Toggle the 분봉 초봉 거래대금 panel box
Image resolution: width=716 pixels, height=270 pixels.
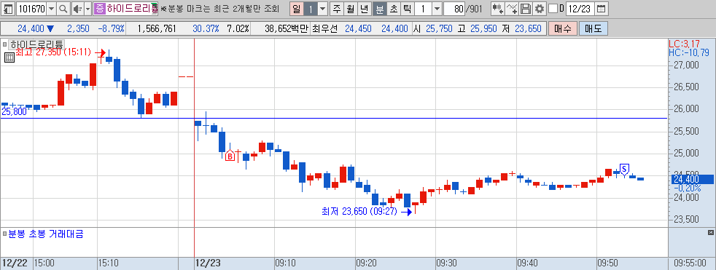click(4, 234)
